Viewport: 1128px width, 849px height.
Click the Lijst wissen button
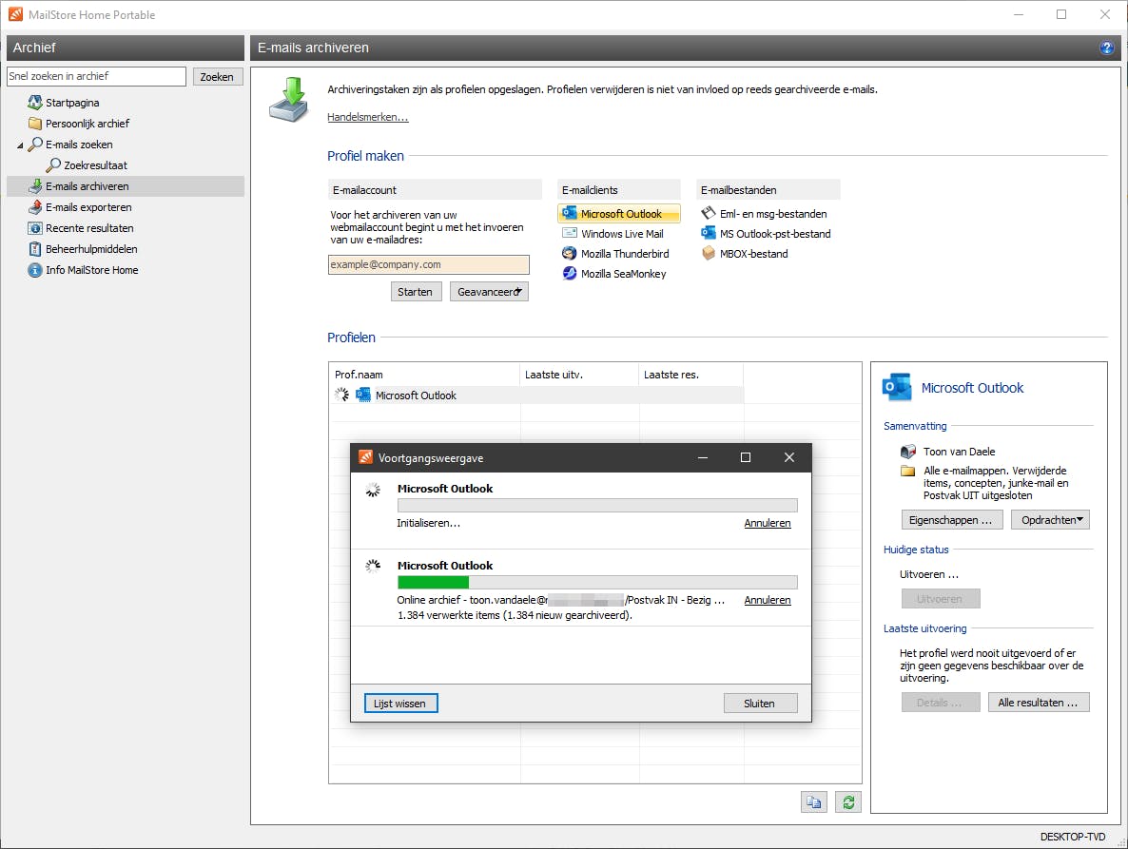pos(400,704)
